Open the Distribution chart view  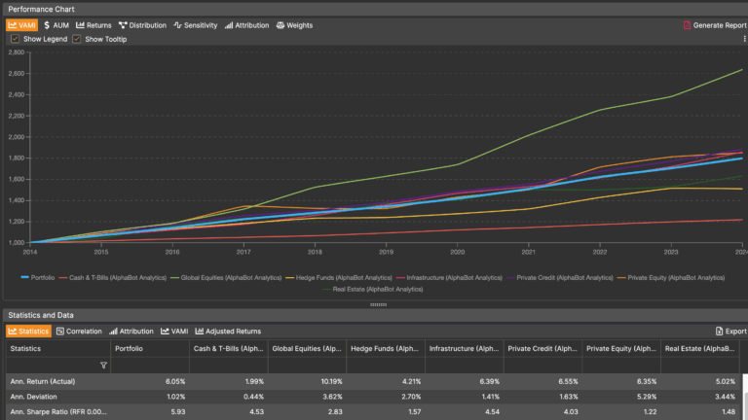(142, 25)
